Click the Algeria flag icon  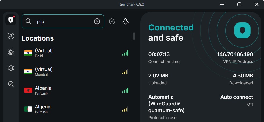pyautogui.click(x=28, y=109)
